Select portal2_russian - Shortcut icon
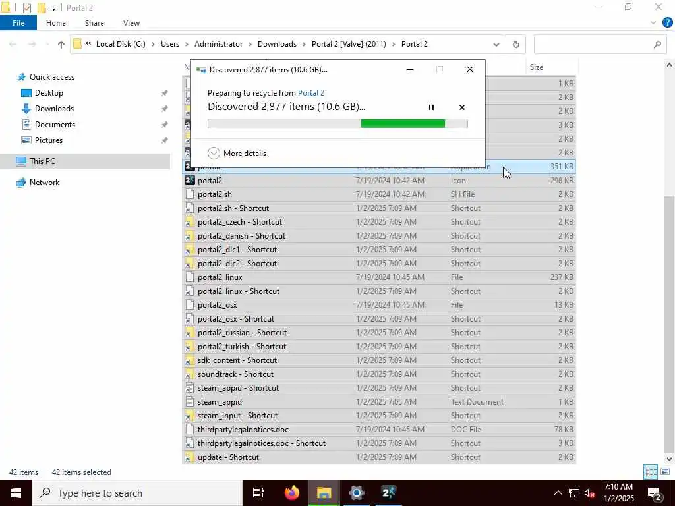 pos(189,333)
